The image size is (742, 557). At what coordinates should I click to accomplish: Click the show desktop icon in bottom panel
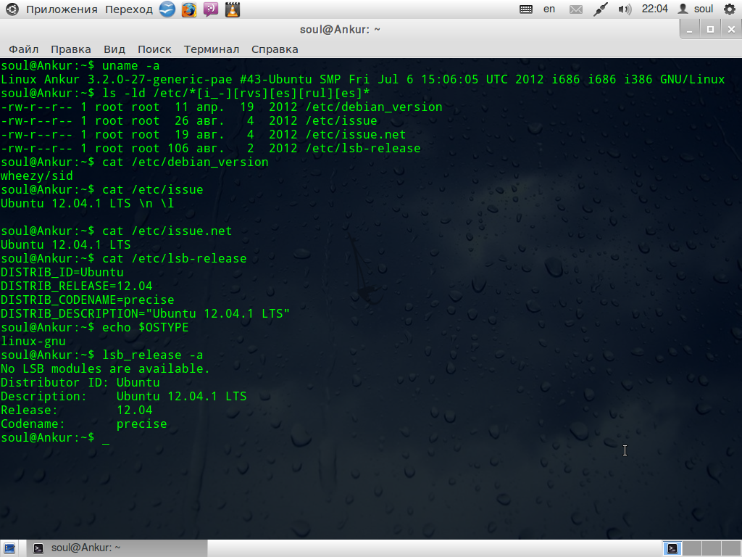point(9,548)
